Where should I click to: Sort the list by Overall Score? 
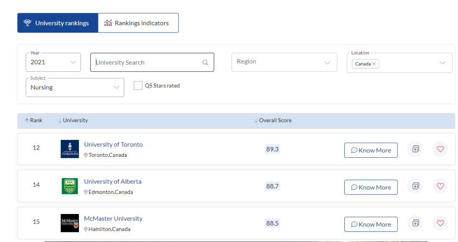click(x=273, y=120)
